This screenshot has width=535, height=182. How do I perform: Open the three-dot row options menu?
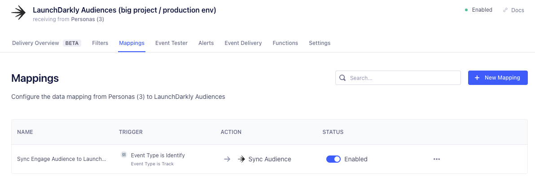coord(437,159)
